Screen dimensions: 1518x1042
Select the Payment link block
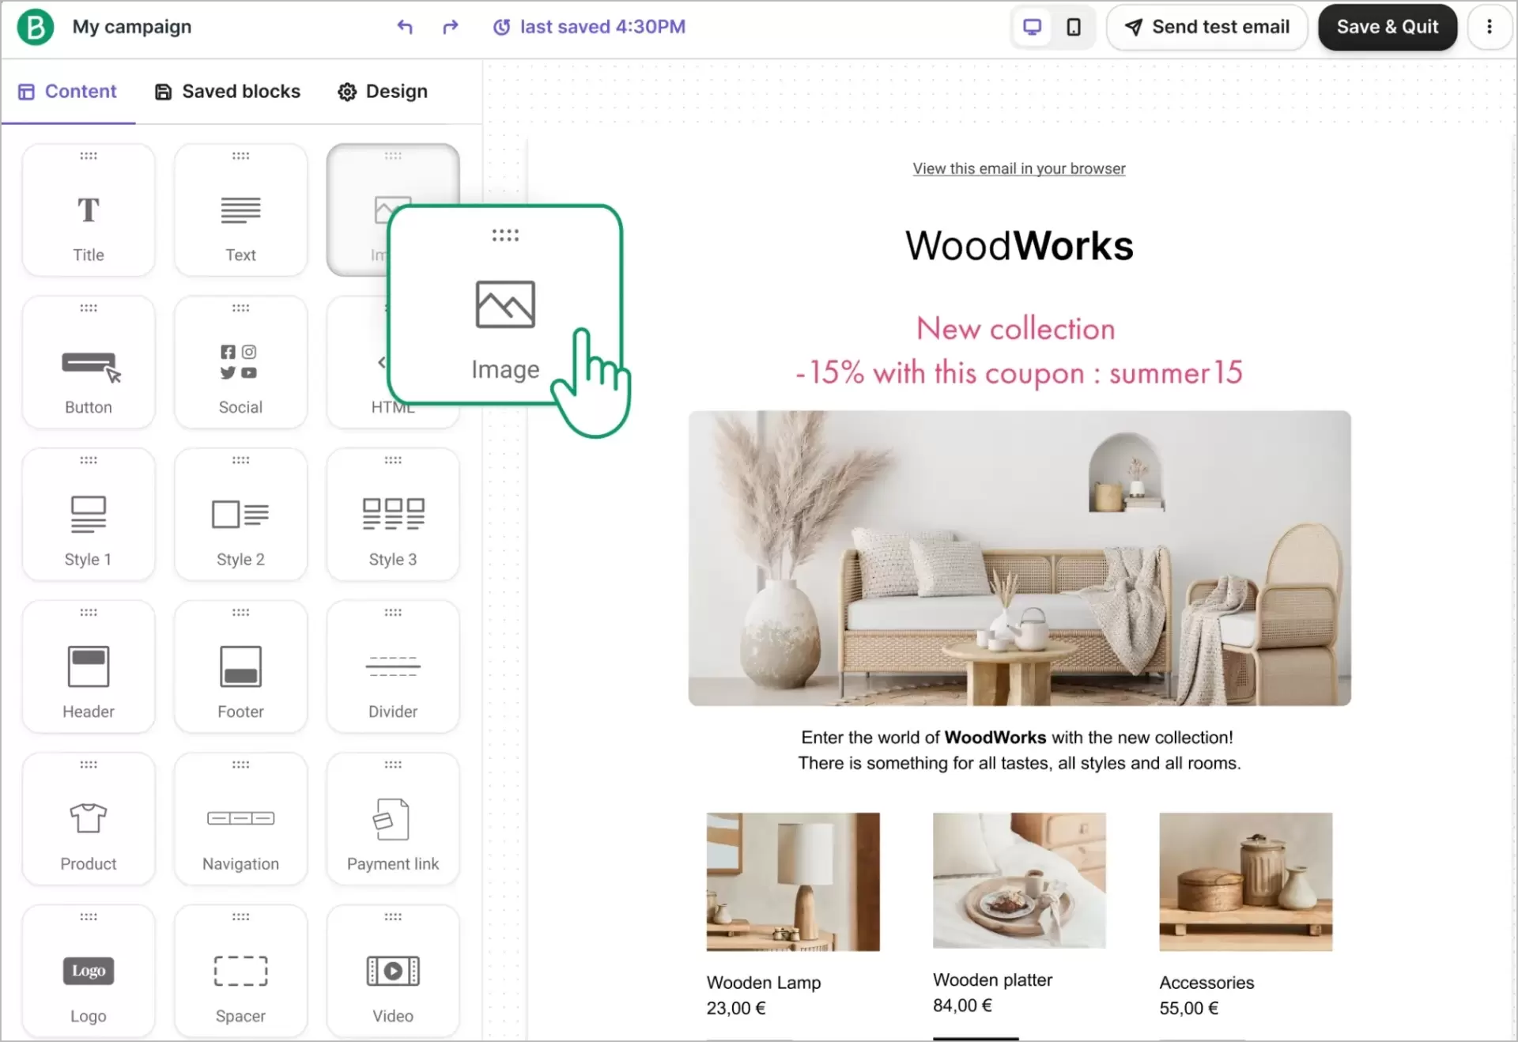point(392,818)
